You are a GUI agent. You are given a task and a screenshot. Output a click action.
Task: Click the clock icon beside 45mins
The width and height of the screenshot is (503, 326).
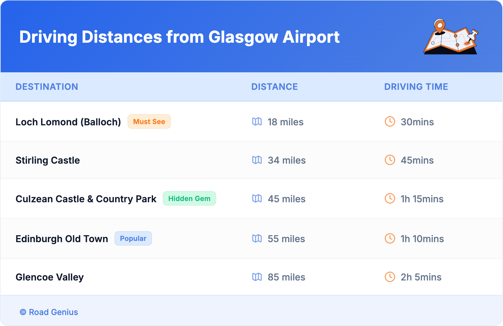[390, 160]
